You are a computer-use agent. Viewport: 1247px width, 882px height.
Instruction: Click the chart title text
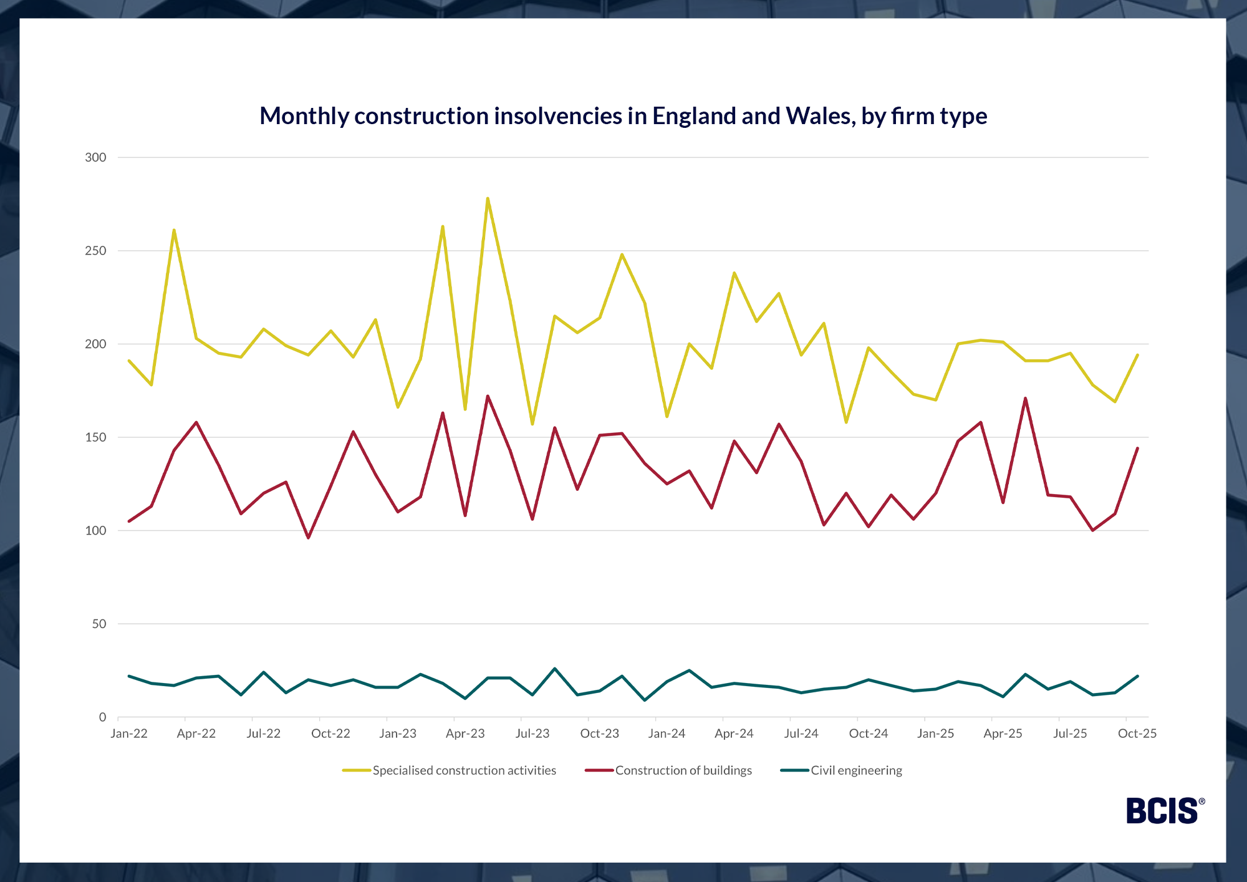pyautogui.click(x=623, y=116)
